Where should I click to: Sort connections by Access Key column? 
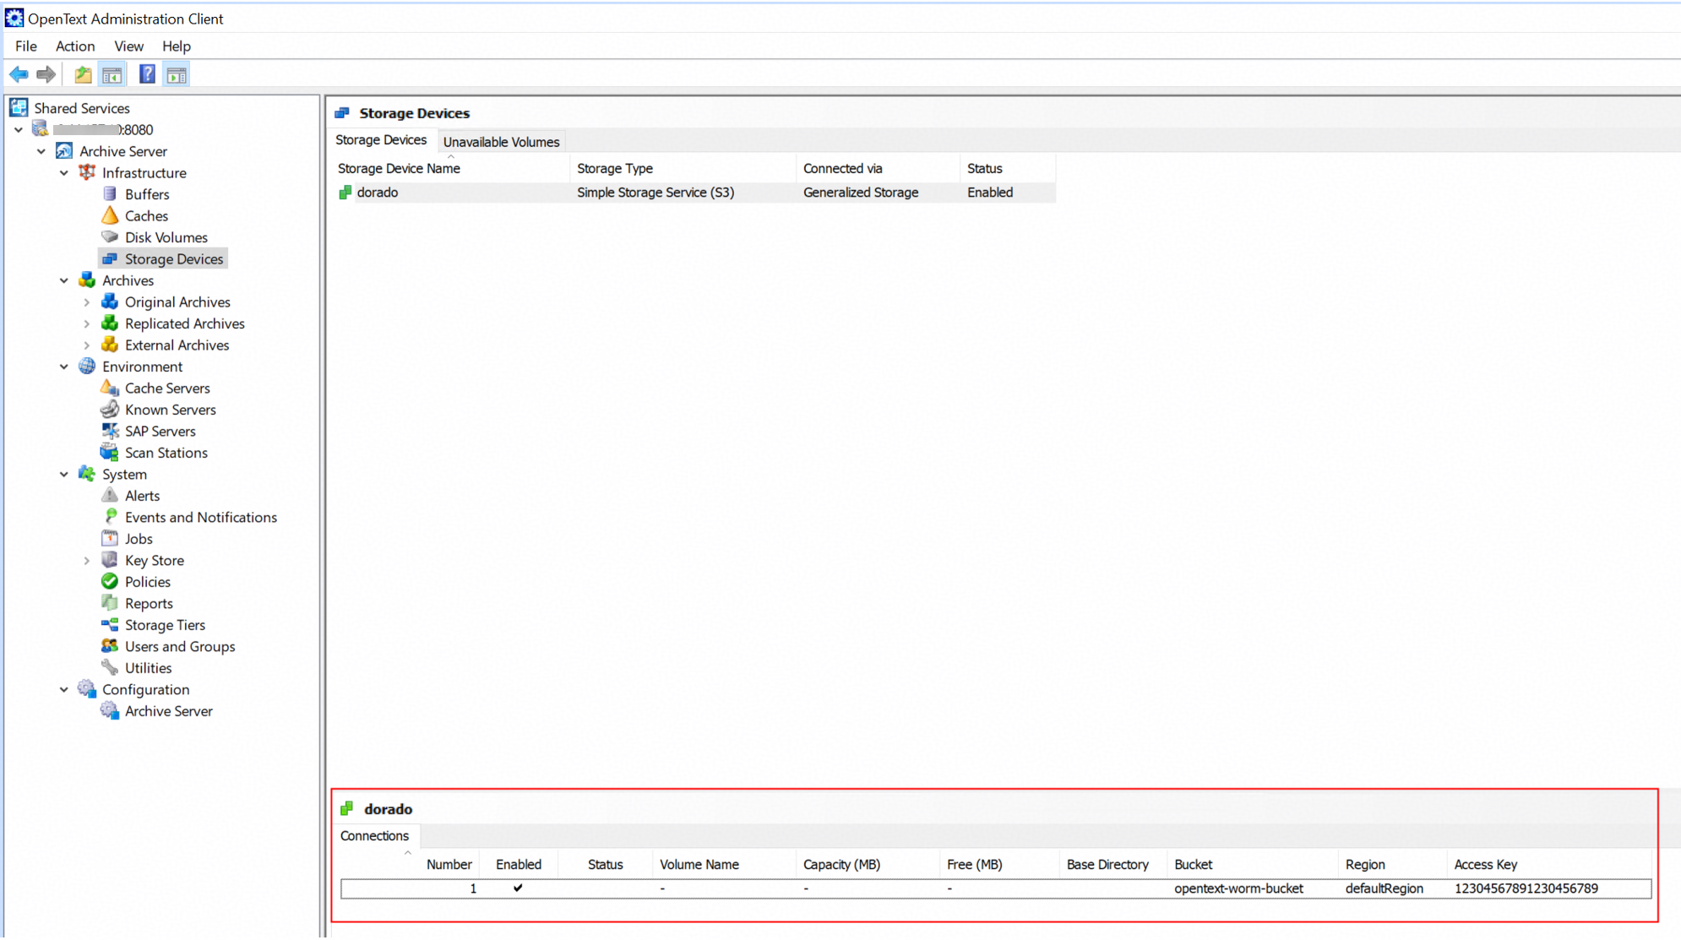[1548, 864]
